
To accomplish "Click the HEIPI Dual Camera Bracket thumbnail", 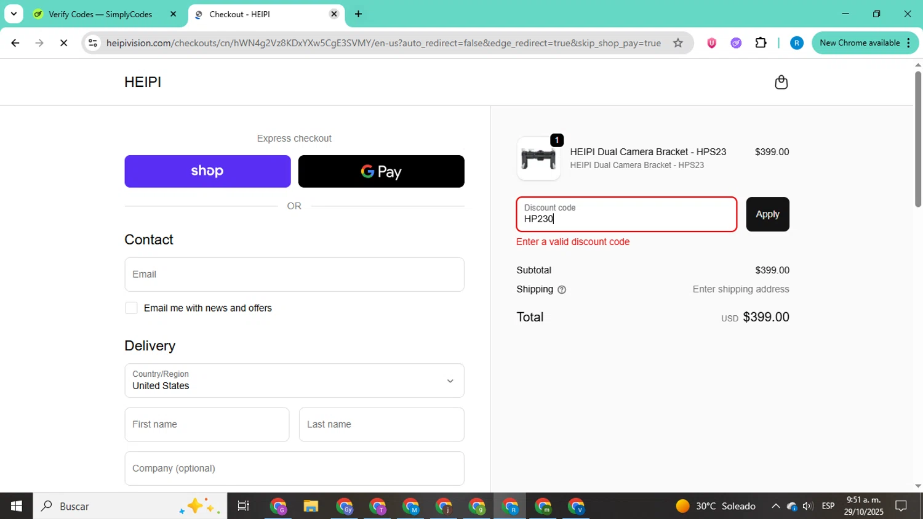I will [538, 159].
